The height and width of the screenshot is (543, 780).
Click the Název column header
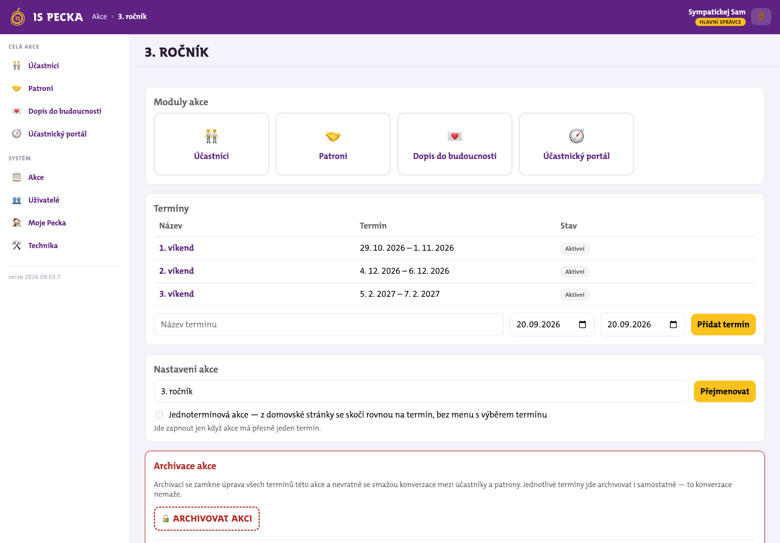click(x=171, y=225)
